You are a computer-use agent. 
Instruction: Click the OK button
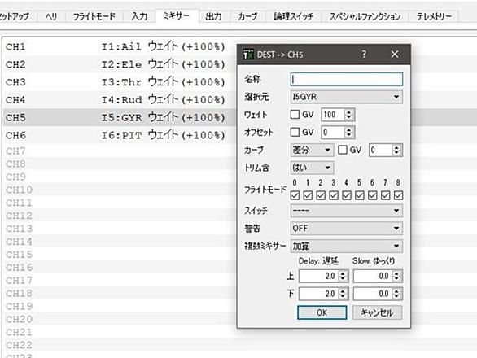click(322, 312)
